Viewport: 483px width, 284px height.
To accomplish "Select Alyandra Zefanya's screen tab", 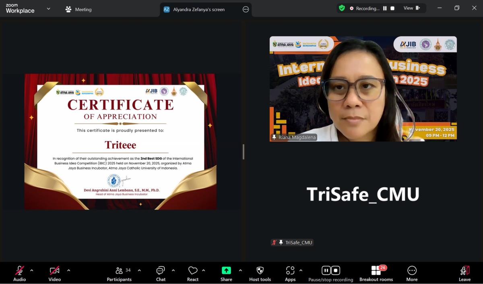I will pos(199,9).
